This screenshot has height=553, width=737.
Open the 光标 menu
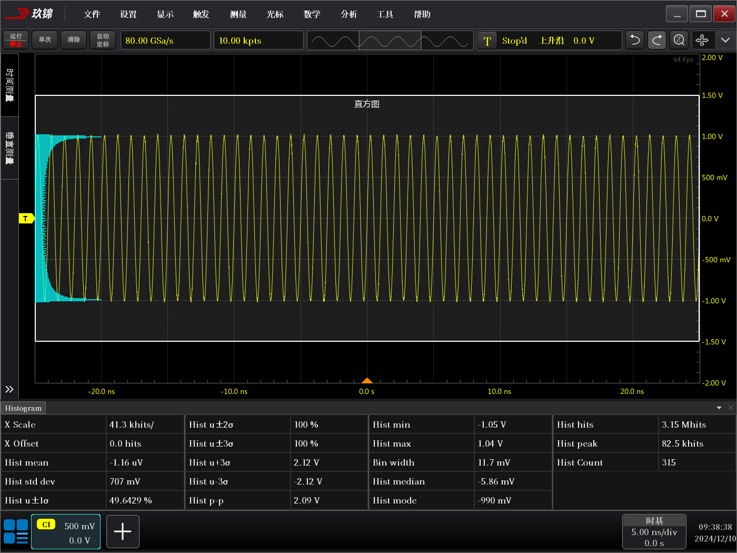tap(275, 14)
